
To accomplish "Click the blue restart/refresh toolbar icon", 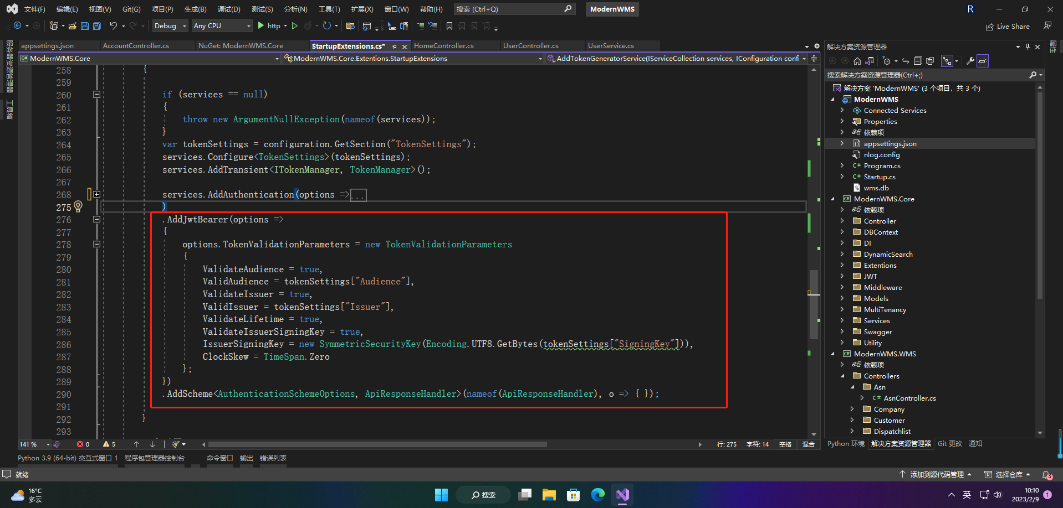I will (326, 26).
